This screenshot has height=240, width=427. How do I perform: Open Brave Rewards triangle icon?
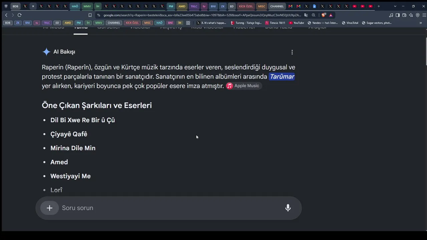331,15
